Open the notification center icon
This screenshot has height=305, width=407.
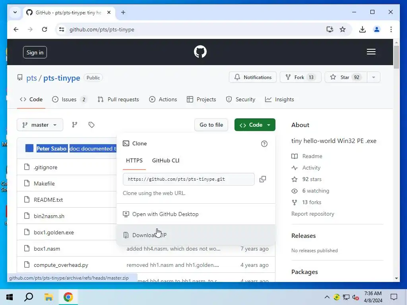tap(394, 297)
